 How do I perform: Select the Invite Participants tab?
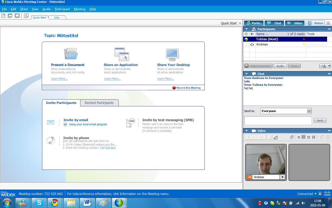click(61, 103)
